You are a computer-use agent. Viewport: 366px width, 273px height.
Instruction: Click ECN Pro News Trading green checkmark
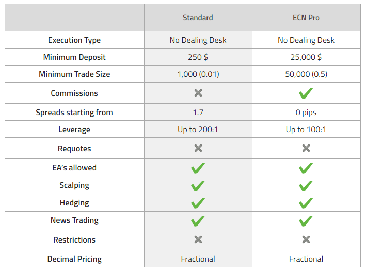306,221
